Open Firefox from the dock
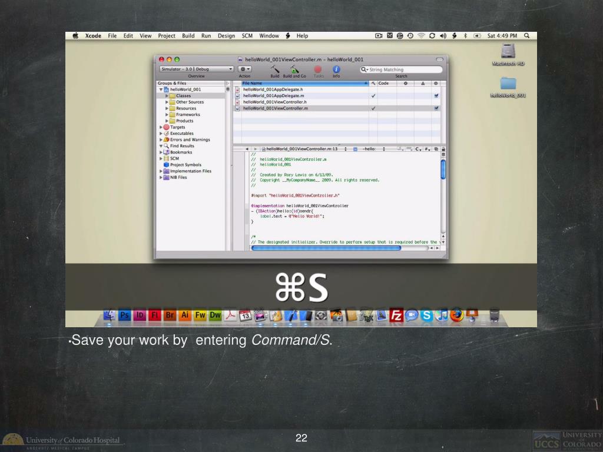The image size is (603, 452). [x=457, y=315]
